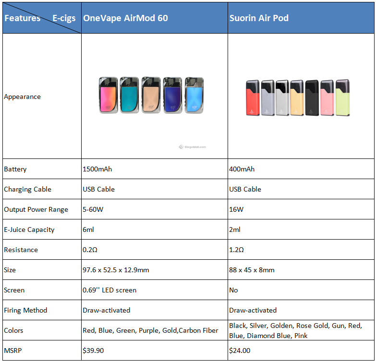The height and width of the screenshot is (363, 376).
Task: Select the black Suorin Air device image
Action: (x=312, y=98)
